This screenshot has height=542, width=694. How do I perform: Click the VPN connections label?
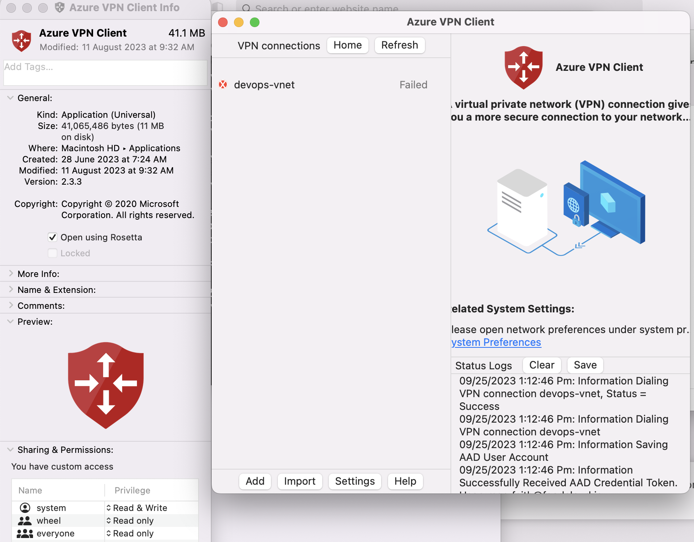coord(279,46)
